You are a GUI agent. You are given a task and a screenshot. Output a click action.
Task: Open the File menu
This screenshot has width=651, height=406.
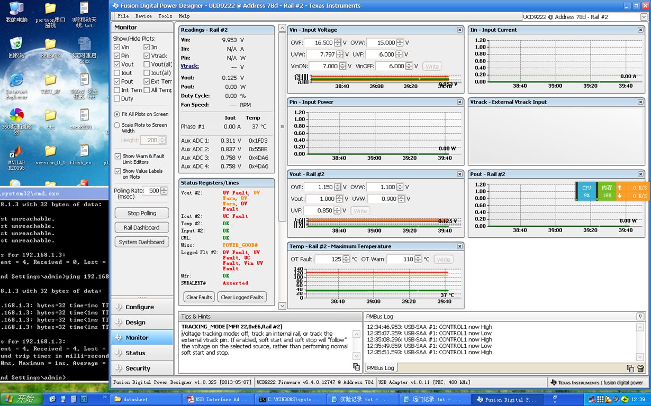123,16
